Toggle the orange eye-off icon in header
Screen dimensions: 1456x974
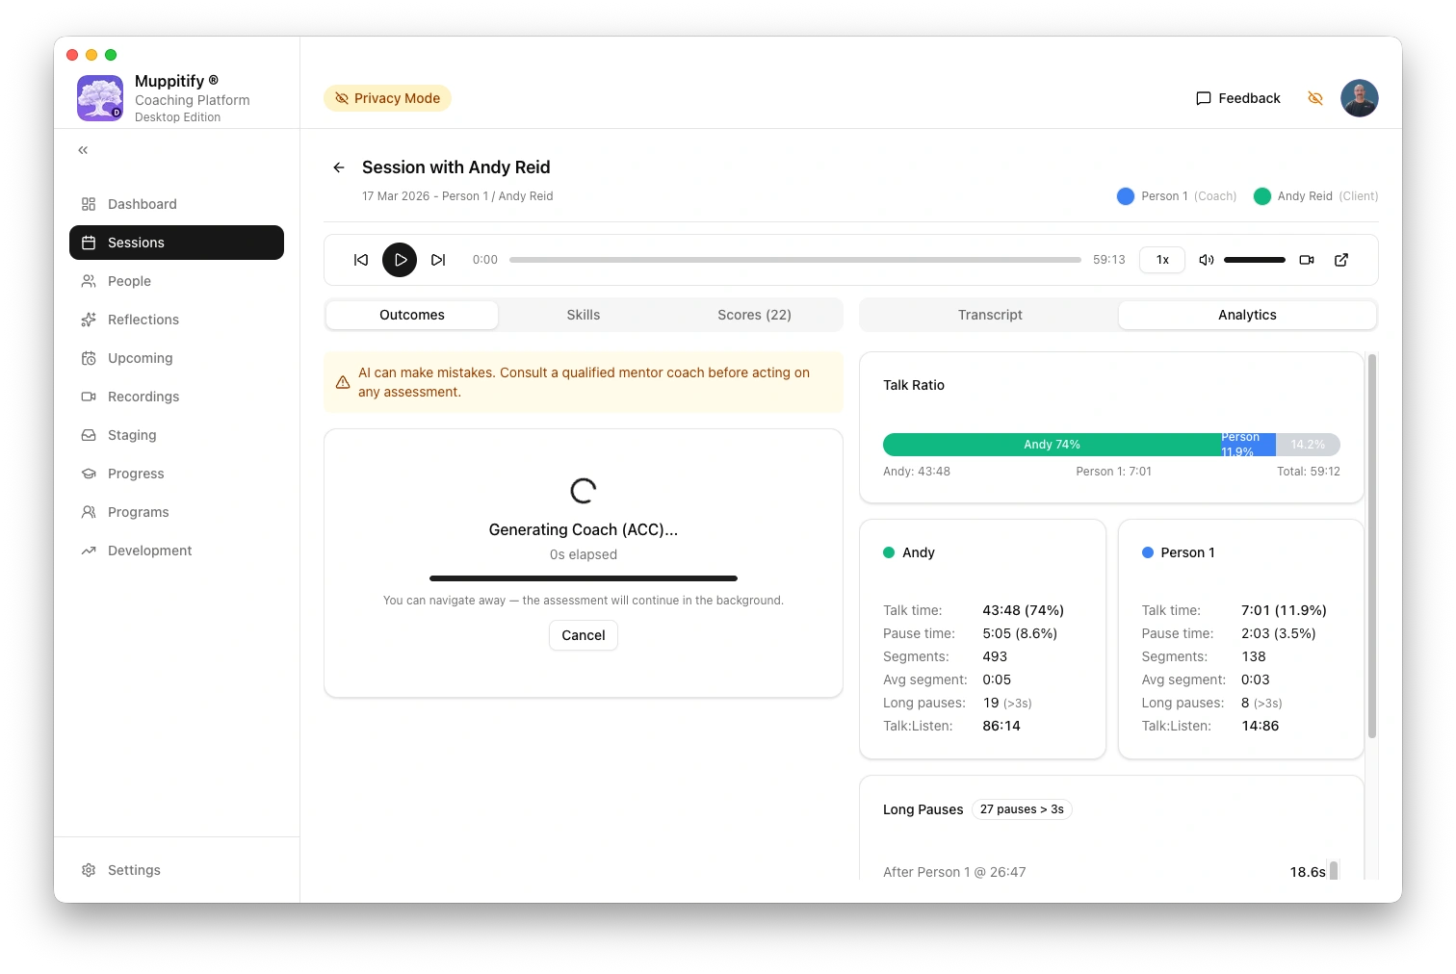[x=1315, y=98]
